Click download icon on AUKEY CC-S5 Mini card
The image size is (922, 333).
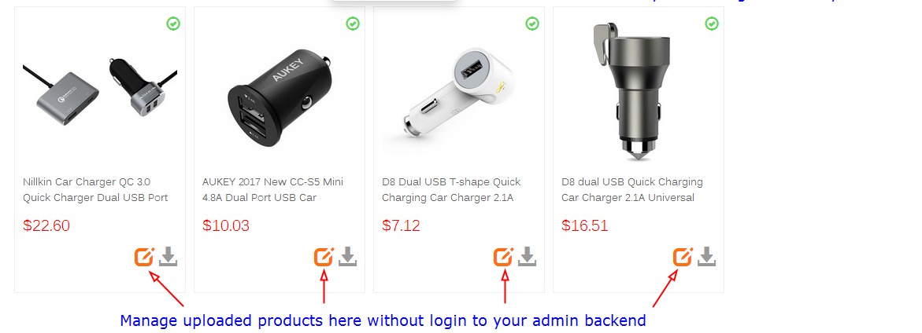tap(347, 257)
